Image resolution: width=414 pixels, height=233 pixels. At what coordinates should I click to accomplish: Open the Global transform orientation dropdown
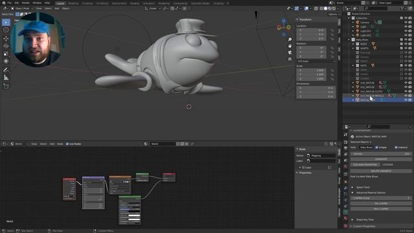click(153, 8)
